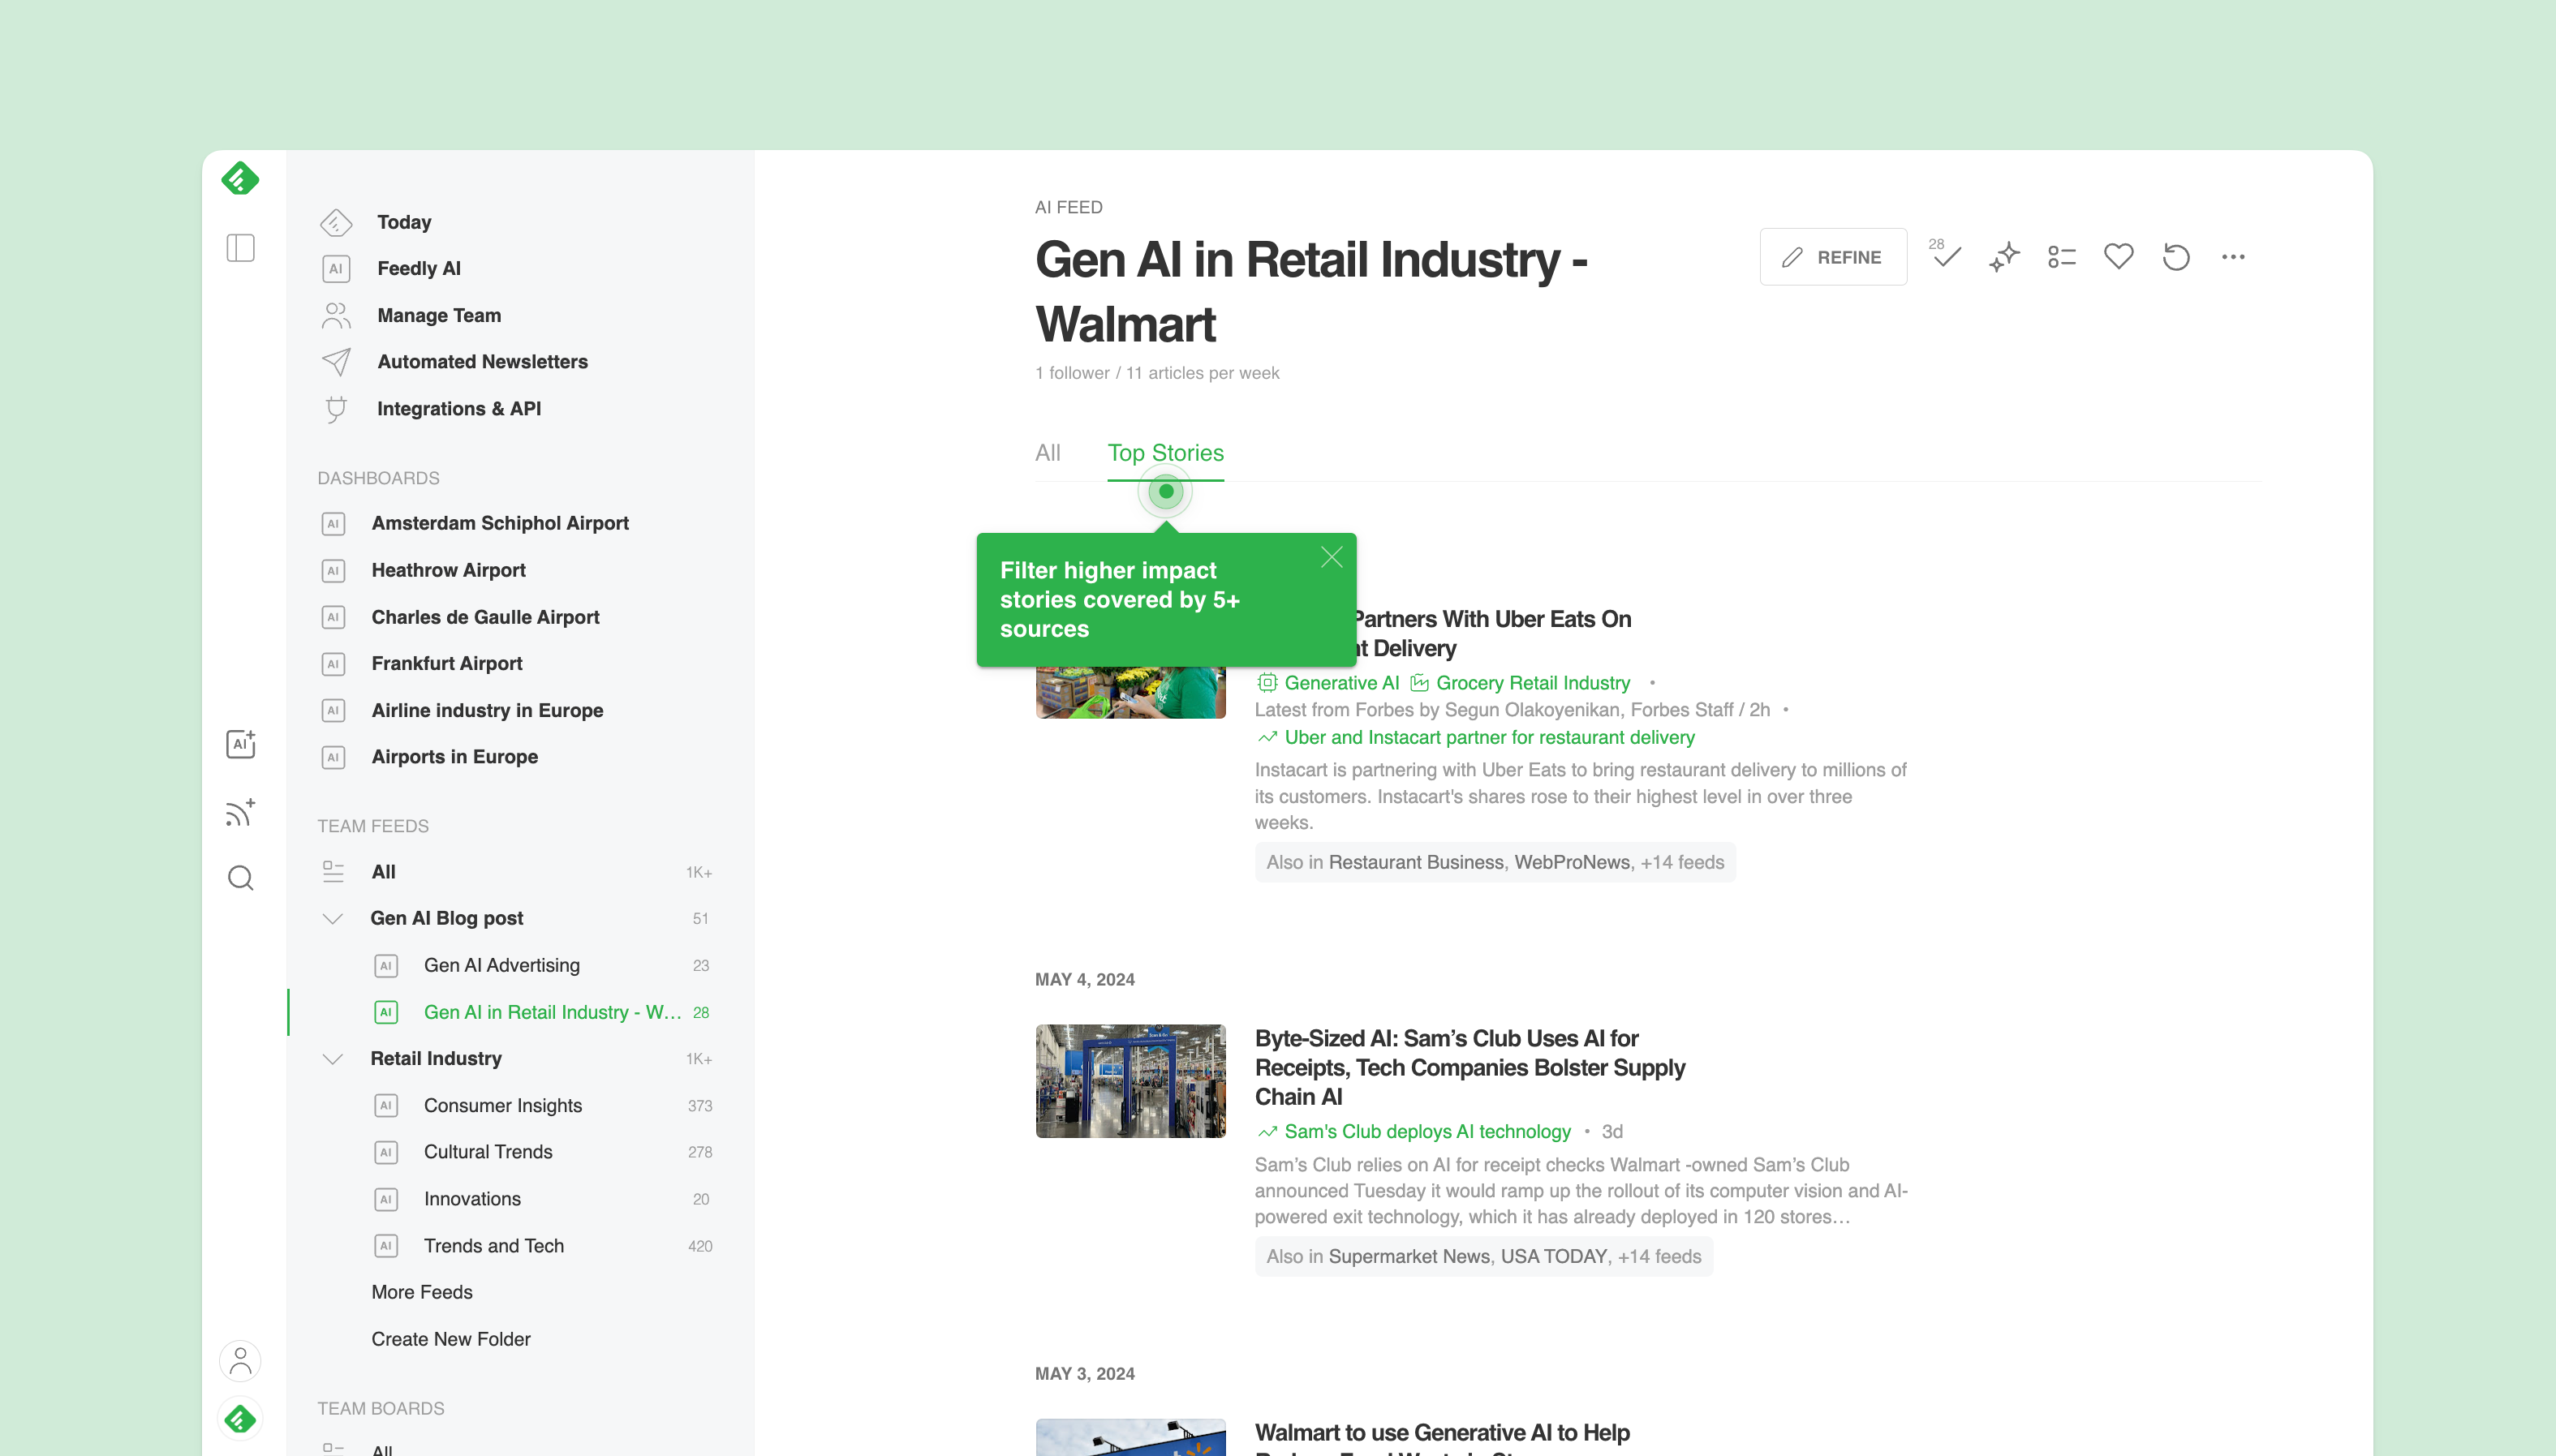This screenshot has width=2556, height=1456.
Task: Click the Today icon in the sidebar
Action: click(336, 222)
